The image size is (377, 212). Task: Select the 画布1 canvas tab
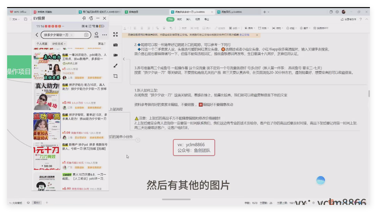click(x=37, y=203)
